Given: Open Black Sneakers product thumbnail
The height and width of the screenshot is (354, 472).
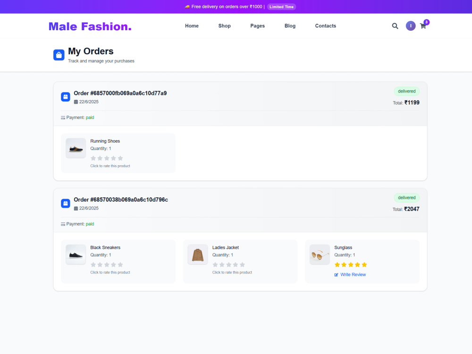Looking at the screenshot, I should pos(76,255).
